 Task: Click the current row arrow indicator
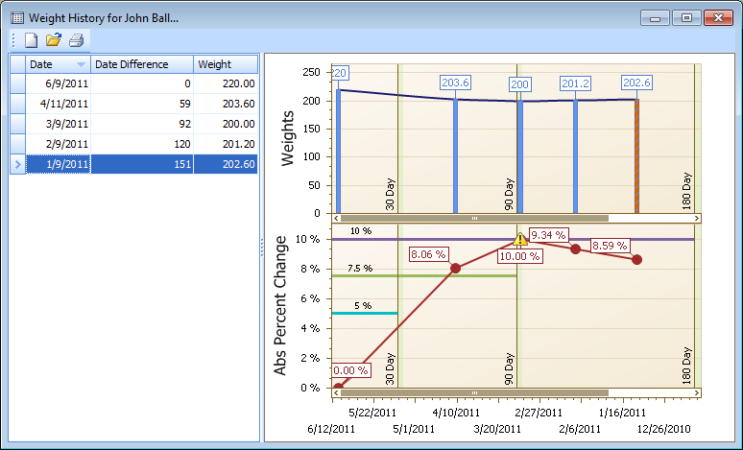click(x=18, y=164)
